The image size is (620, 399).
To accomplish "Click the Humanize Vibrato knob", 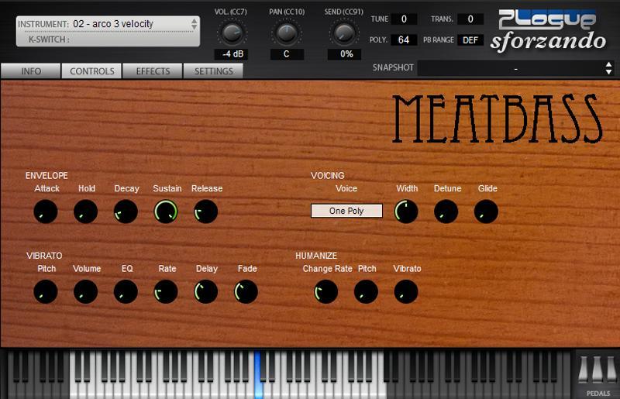I will tap(406, 292).
